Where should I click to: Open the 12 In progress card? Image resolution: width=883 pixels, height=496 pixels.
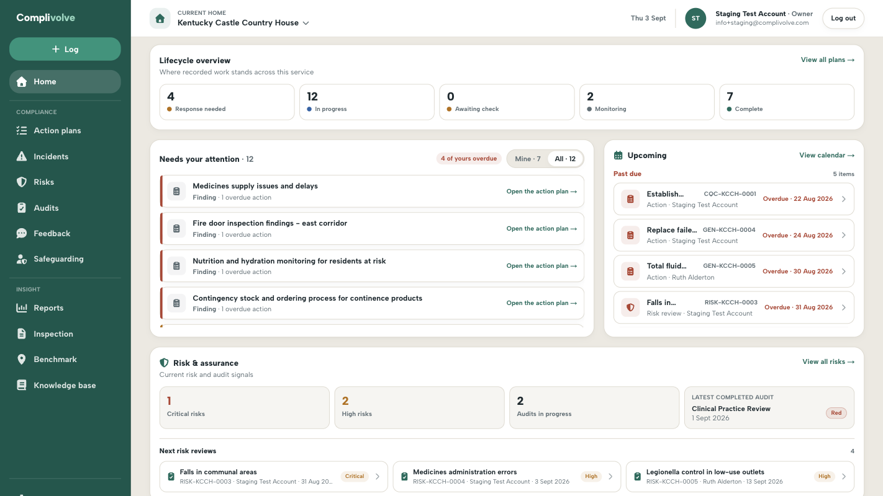[366, 102]
